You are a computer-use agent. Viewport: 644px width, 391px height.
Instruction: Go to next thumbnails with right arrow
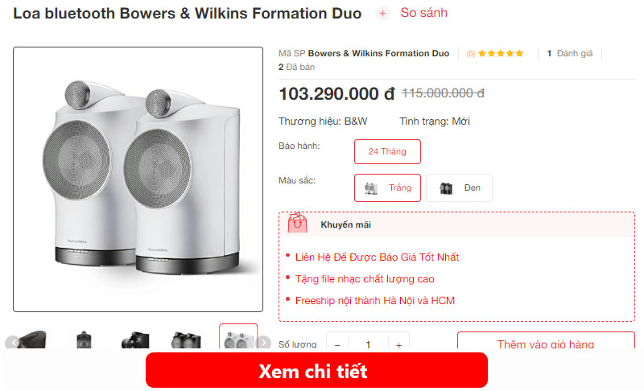coord(264,342)
